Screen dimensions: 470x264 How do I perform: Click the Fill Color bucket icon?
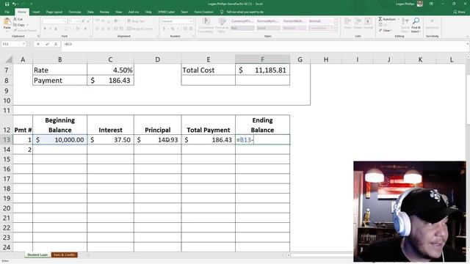pyautogui.click(x=77, y=29)
